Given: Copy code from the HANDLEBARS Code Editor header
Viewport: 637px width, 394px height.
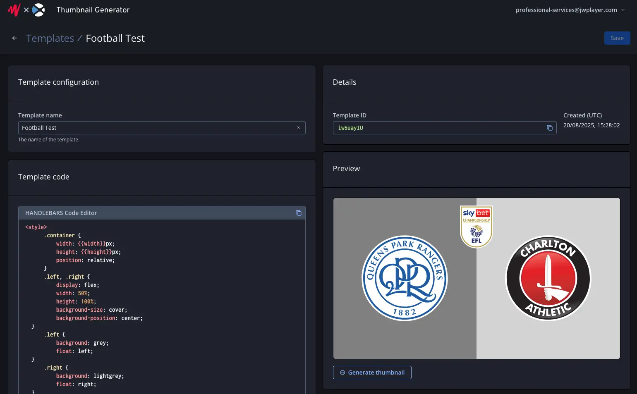Looking at the screenshot, I should (299, 213).
